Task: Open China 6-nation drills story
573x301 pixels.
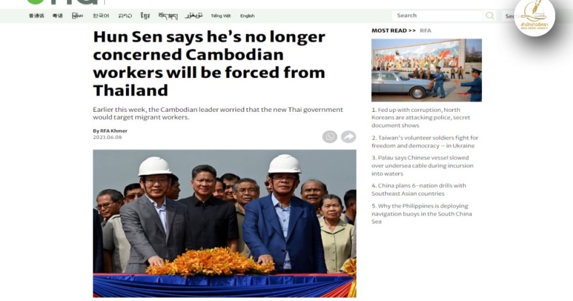Action: click(x=419, y=190)
